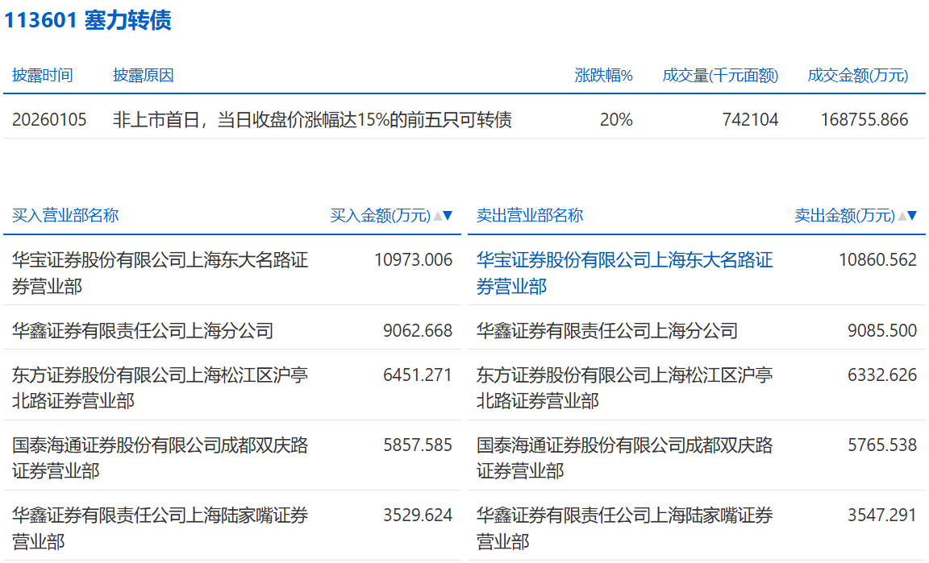Click the 披露原因 column header

click(x=144, y=75)
